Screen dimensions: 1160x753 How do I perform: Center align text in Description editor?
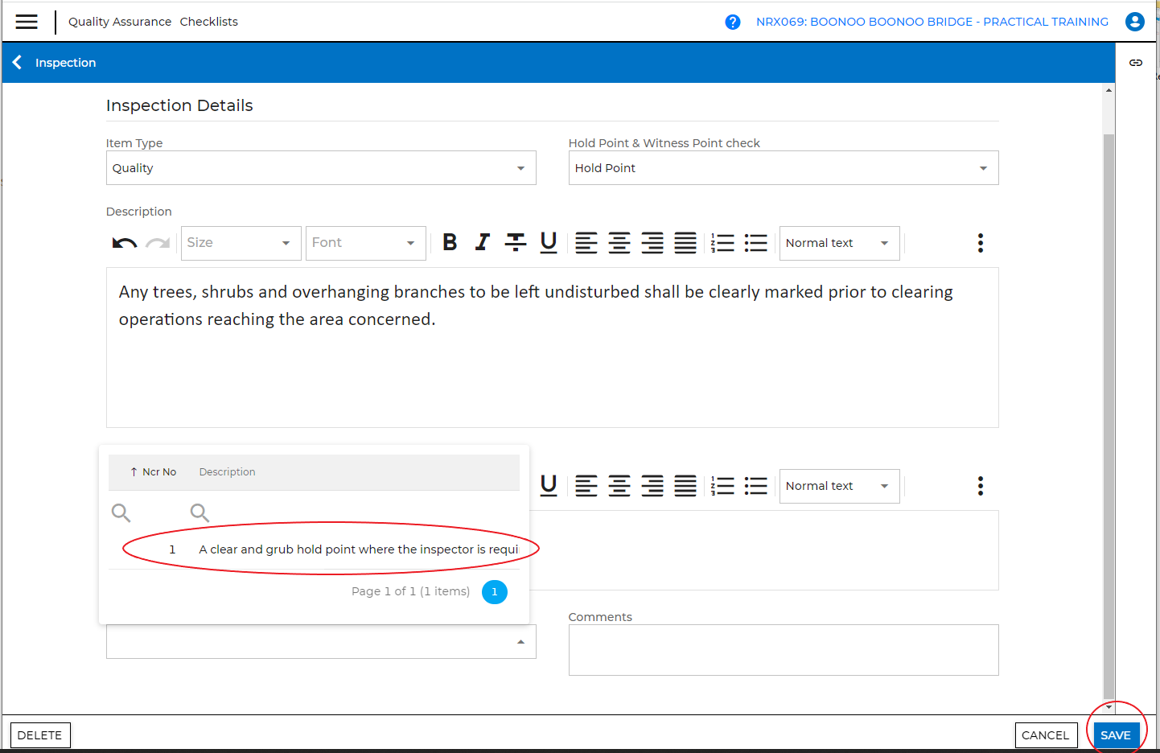(x=619, y=243)
